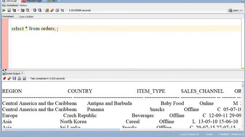The width and height of the screenshot is (245, 137).
Task: Click the Run Script icon in worksheet toolbar
Action: pos(9,10)
